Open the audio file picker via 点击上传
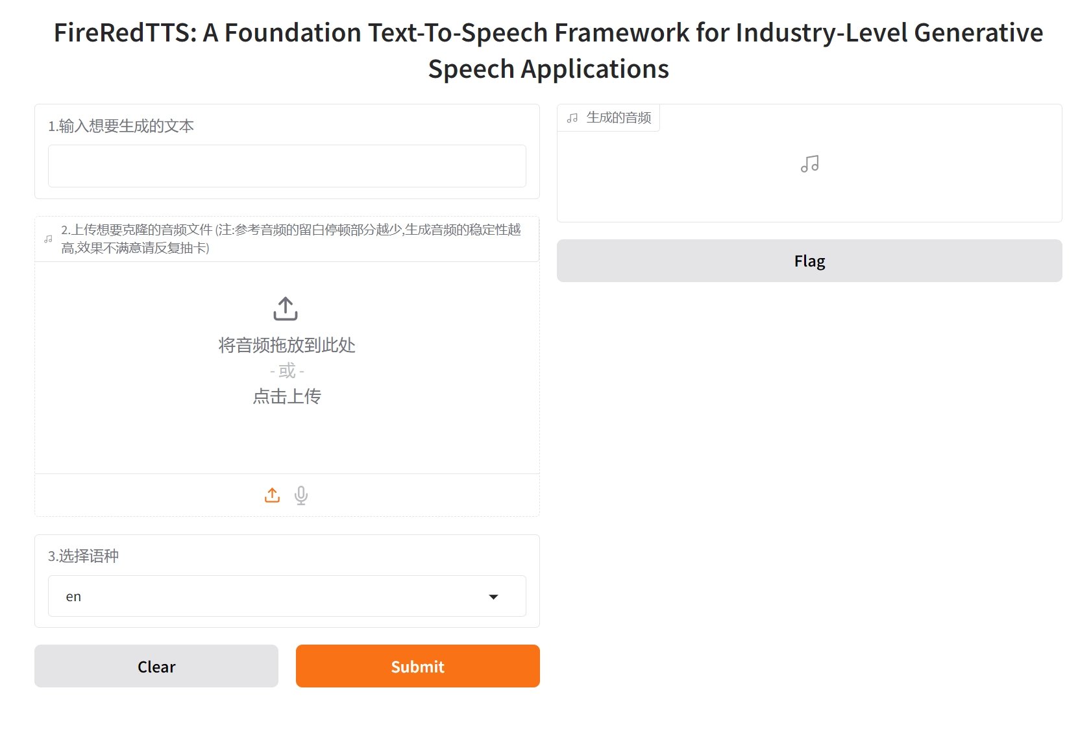This screenshot has height=738, width=1091. coord(286,396)
